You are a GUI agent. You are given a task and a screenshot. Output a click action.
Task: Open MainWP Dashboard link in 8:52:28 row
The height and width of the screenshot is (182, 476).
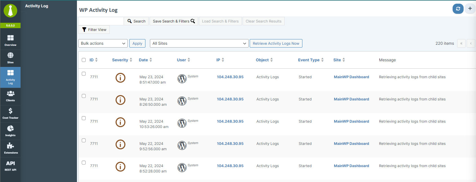click(x=351, y=166)
